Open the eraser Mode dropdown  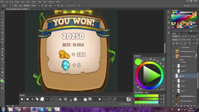(x=27, y=6)
